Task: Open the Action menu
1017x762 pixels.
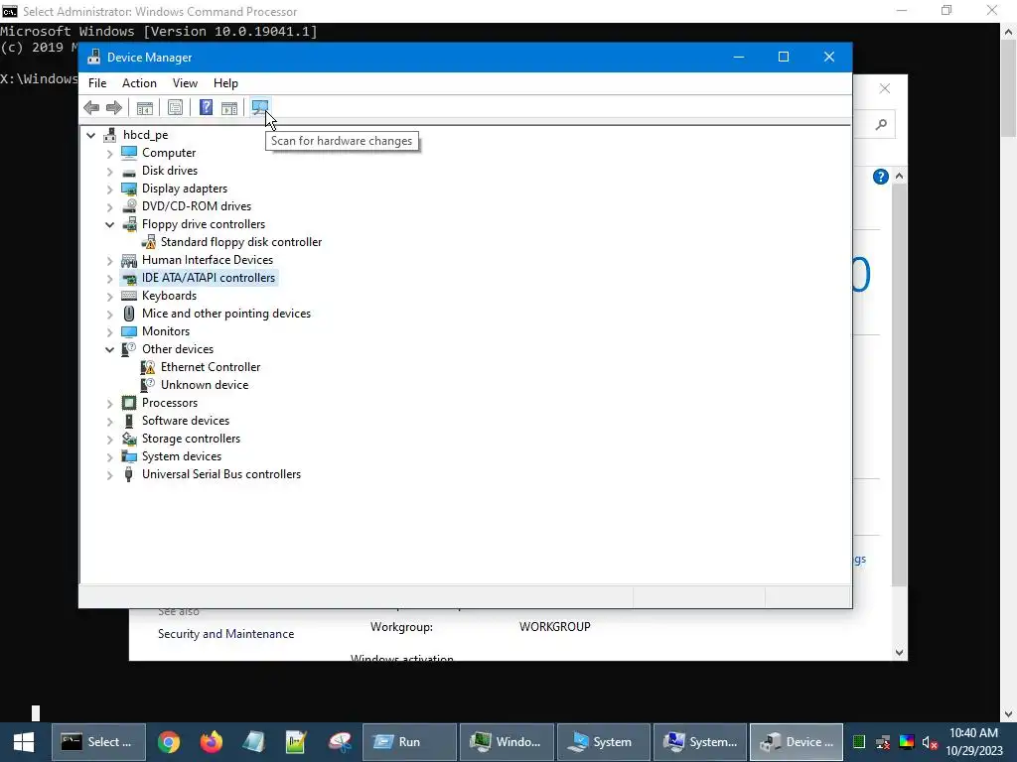Action: [x=139, y=83]
